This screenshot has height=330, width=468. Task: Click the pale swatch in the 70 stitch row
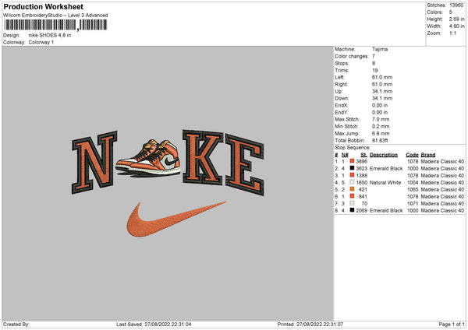(353, 203)
